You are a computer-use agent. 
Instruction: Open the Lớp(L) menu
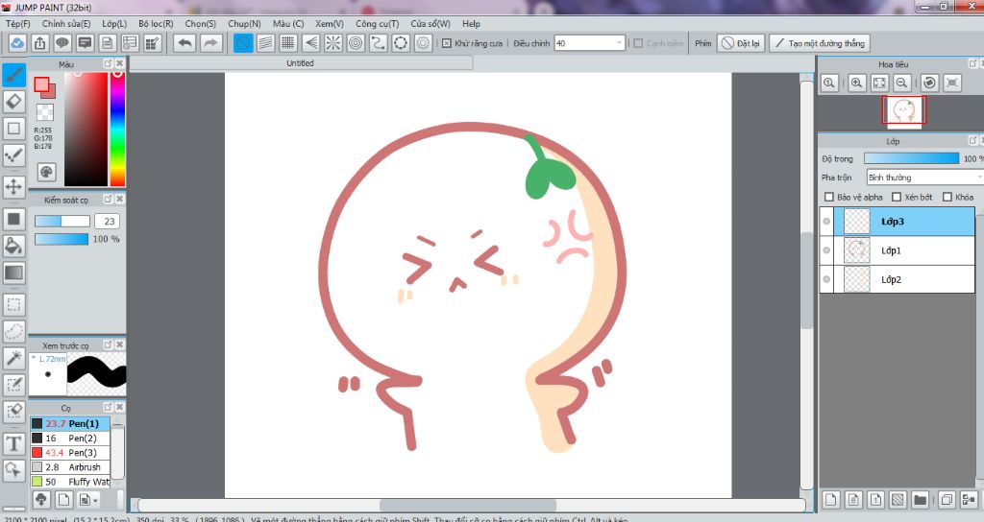pos(114,23)
